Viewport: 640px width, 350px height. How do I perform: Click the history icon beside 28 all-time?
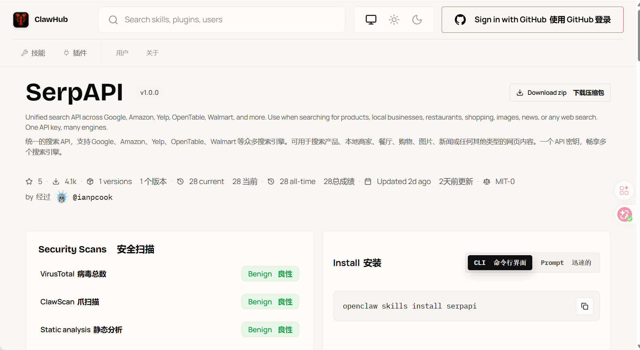pyautogui.click(x=271, y=182)
